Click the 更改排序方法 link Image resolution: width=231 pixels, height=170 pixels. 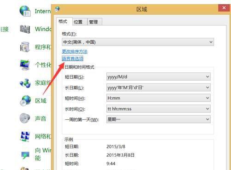(x=75, y=52)
